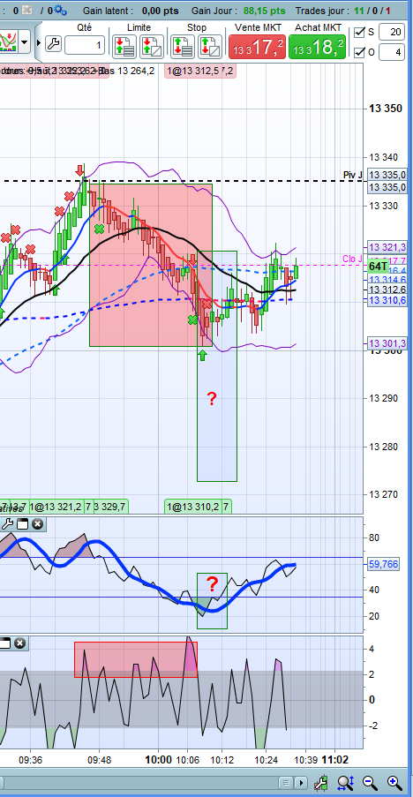Screen dimensions: 413x797
Task: Click the order label 1@13 310,2
Action: 193,507
